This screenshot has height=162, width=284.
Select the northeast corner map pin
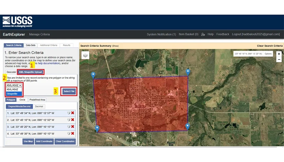coord(188,72)
